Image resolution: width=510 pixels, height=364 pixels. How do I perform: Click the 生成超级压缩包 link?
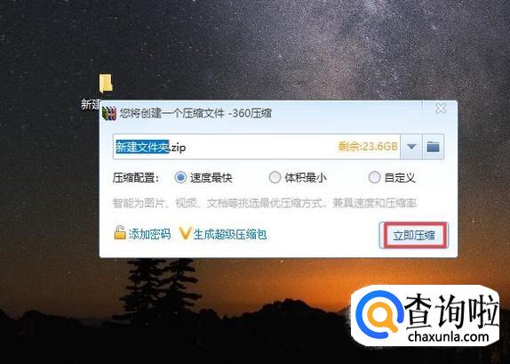pos(230,234)
